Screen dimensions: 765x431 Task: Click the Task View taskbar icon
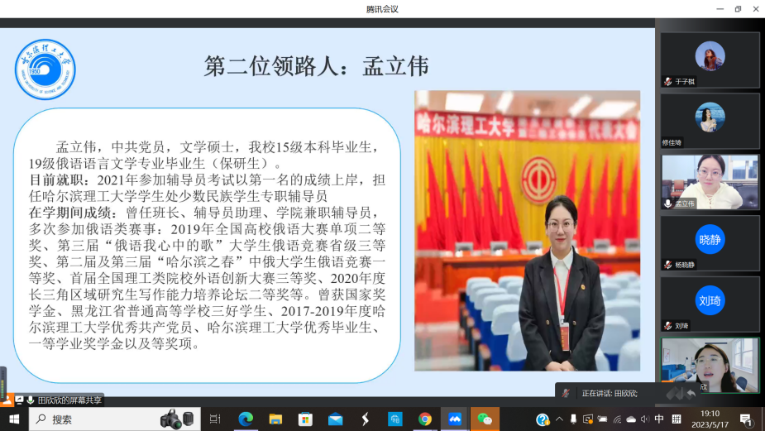pos(215,419)
